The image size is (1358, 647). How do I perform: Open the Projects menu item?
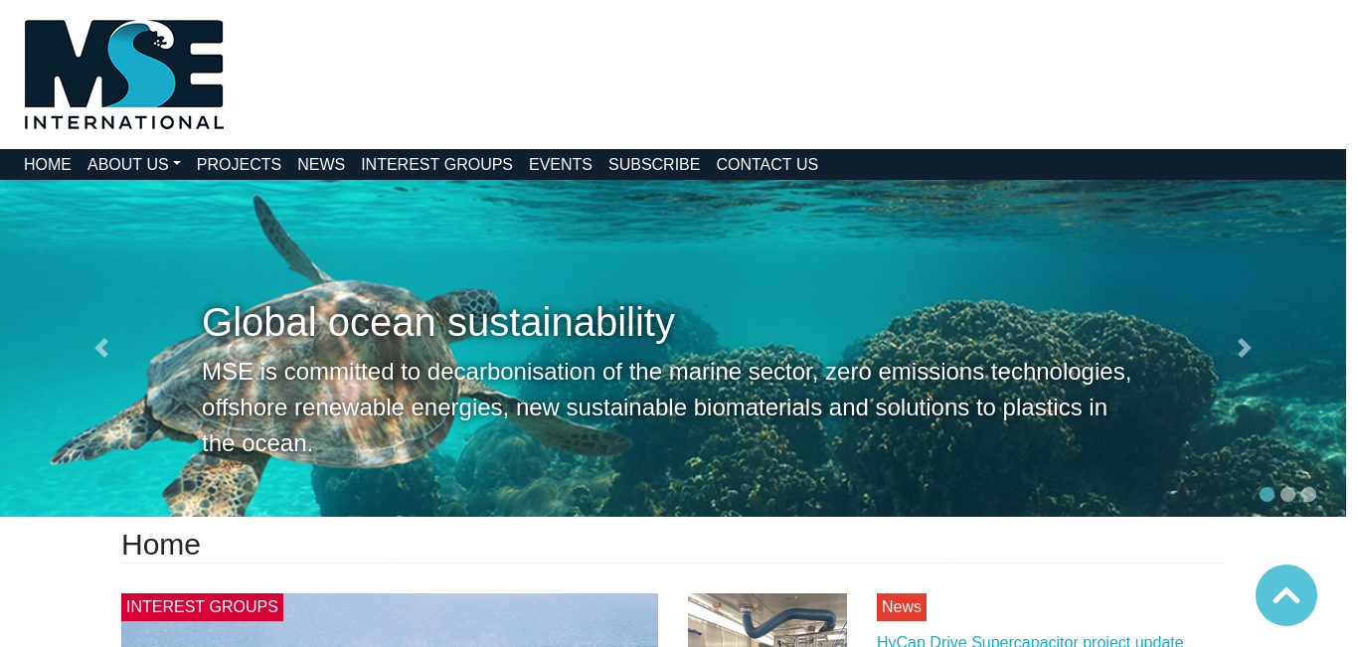coord(239,165)
